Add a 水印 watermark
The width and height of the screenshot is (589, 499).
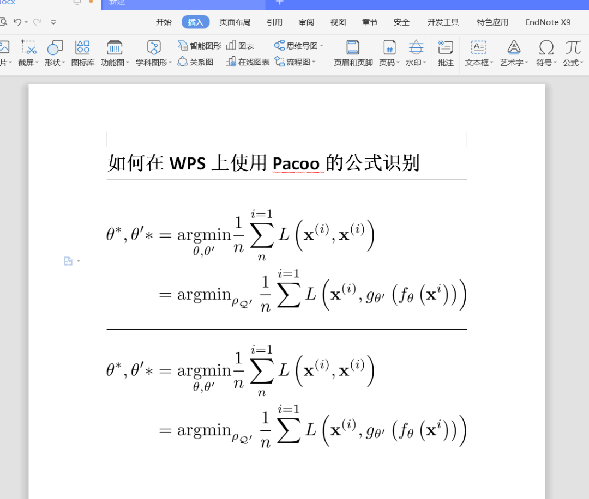(x=416, y=53)
